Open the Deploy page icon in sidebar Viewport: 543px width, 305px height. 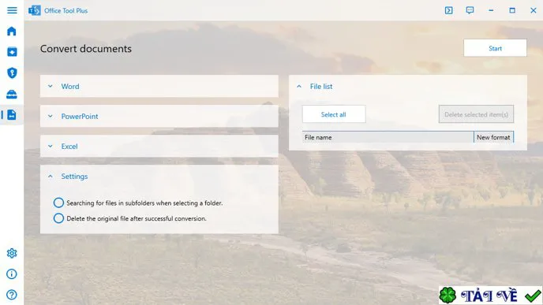click(x=12, y=52)
